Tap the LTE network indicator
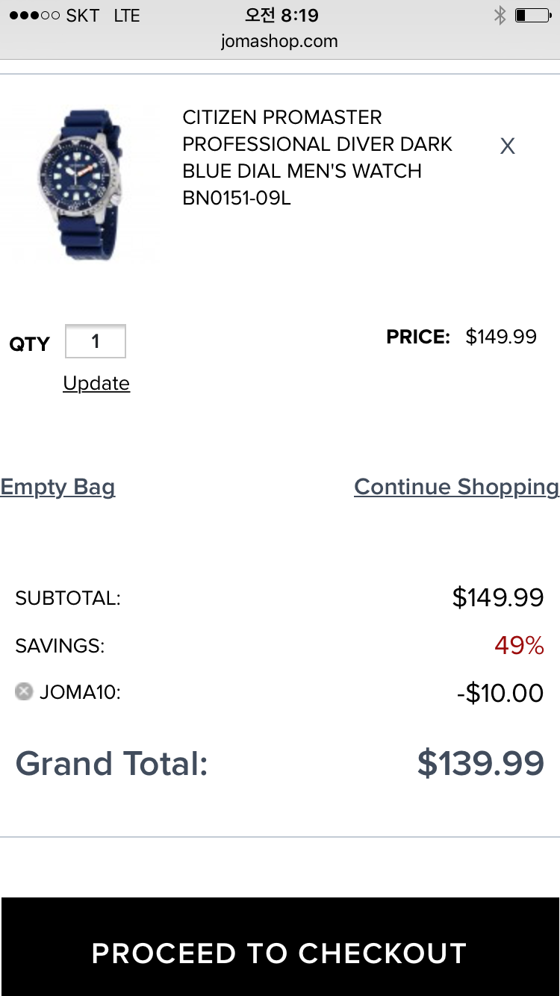Screen dimensions: 560x996 click(127, 16)
